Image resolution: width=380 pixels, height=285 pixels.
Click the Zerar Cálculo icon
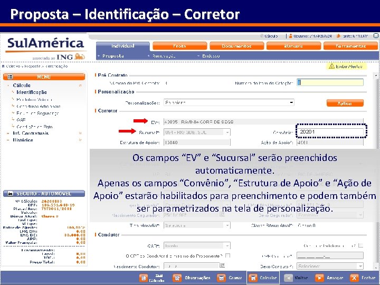point(144,278)
